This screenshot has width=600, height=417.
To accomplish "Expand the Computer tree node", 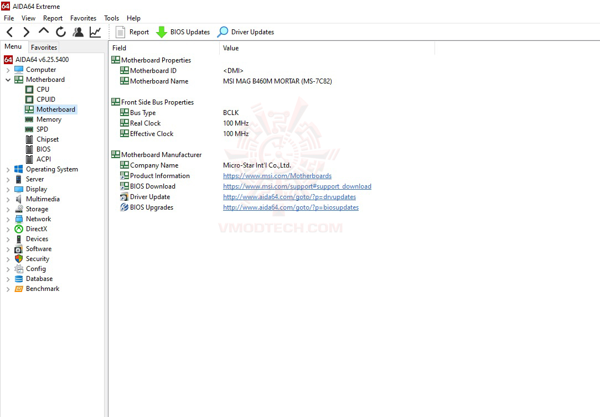I will coord(8,69).
